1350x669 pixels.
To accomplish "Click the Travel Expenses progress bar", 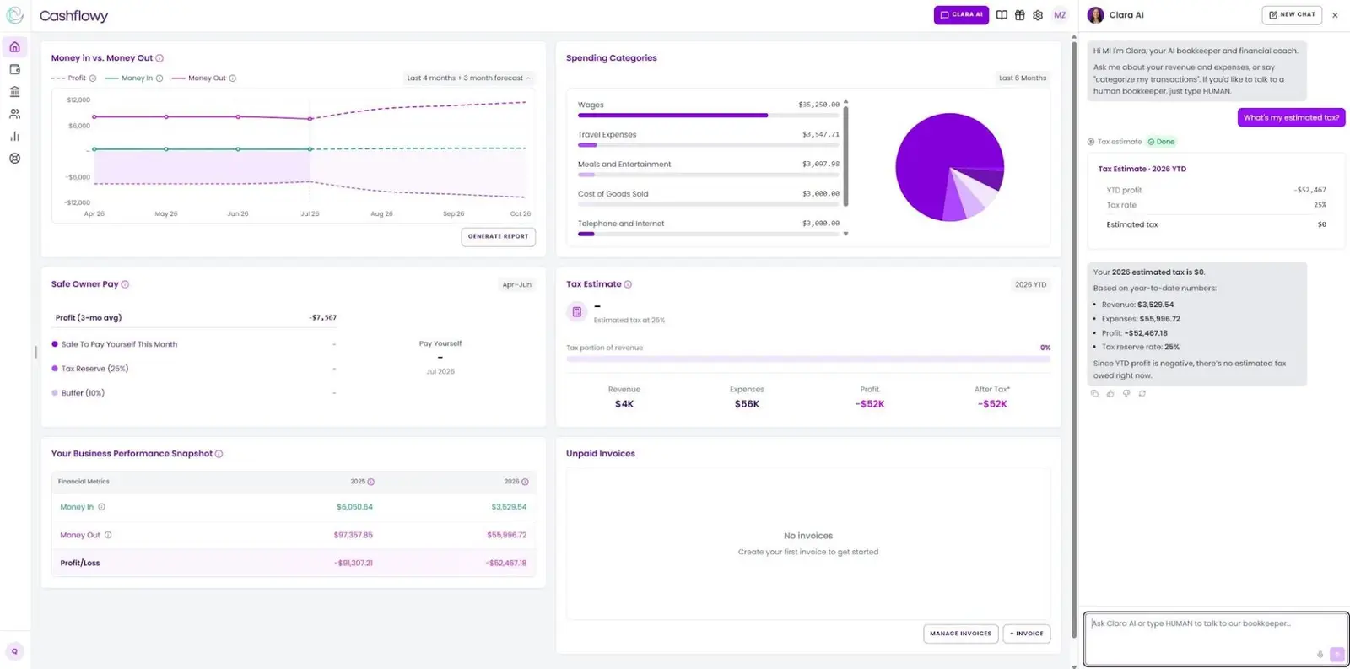I will pos(709,145).
